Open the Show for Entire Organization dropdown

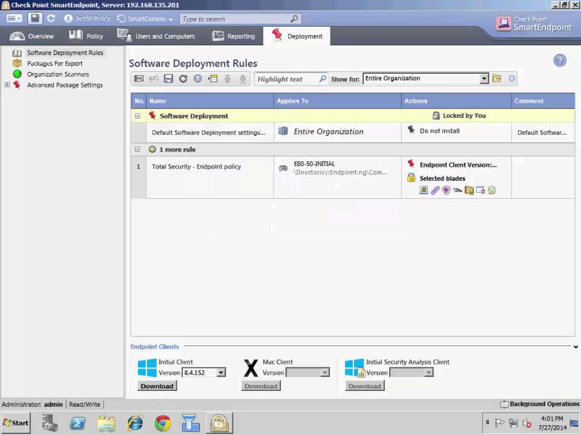tap(484, 79)
